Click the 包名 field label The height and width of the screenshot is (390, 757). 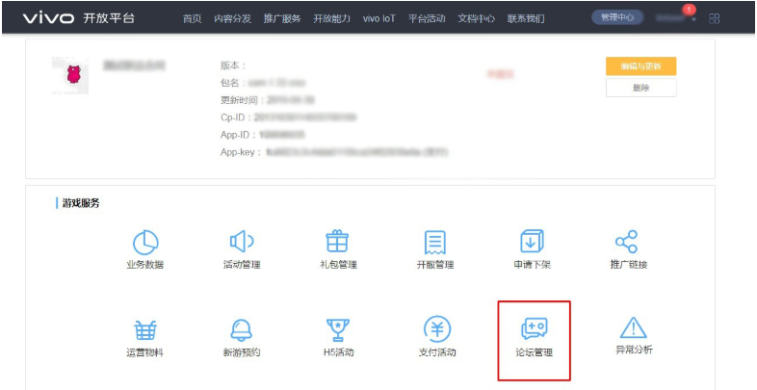[231, 83]
